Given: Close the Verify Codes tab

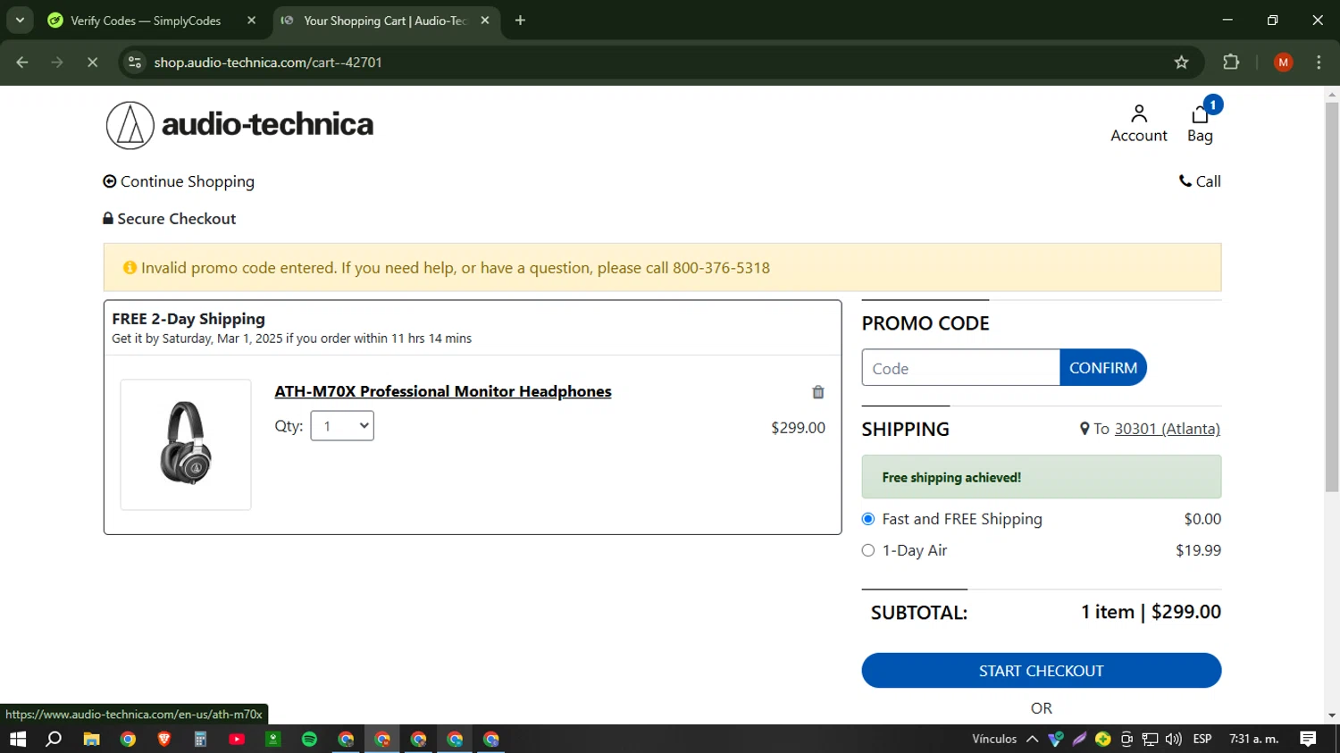Looking at the screenshot, I should point(251,21).
